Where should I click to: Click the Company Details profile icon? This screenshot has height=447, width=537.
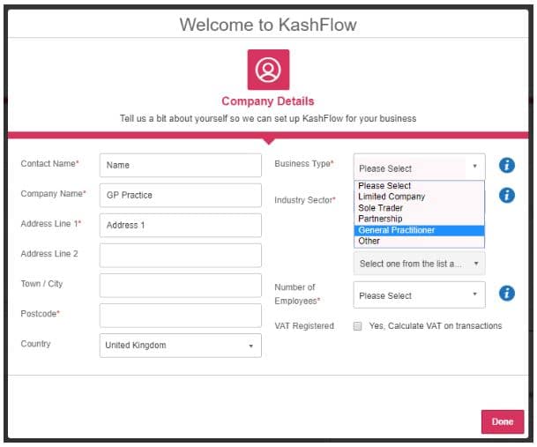(268, 70)
